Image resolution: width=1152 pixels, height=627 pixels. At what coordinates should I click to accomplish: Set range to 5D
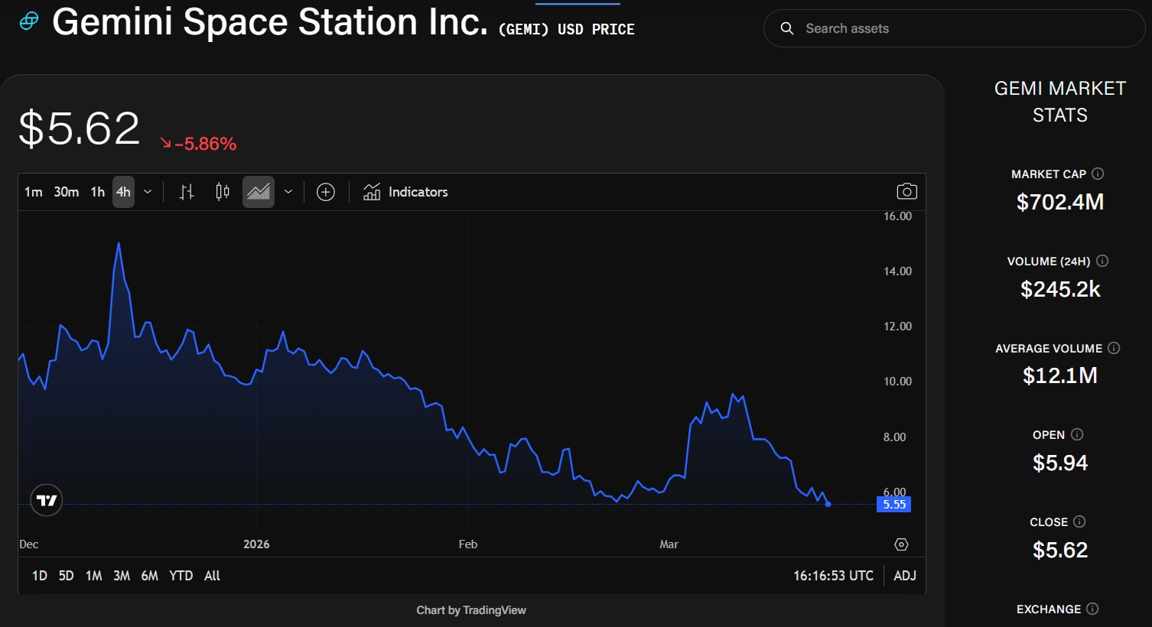click(x=67, y=576)
